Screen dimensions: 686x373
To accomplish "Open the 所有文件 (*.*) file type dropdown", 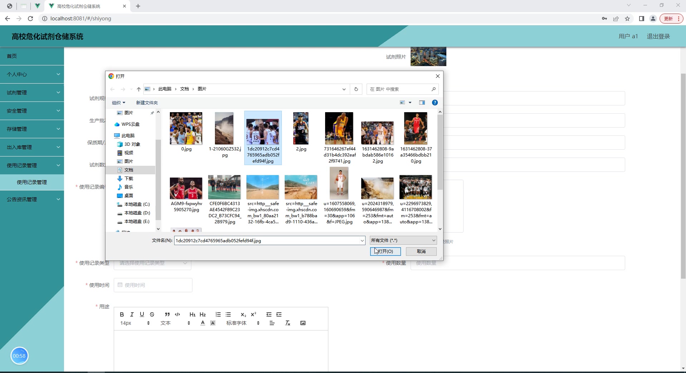I will coord(403,240).
